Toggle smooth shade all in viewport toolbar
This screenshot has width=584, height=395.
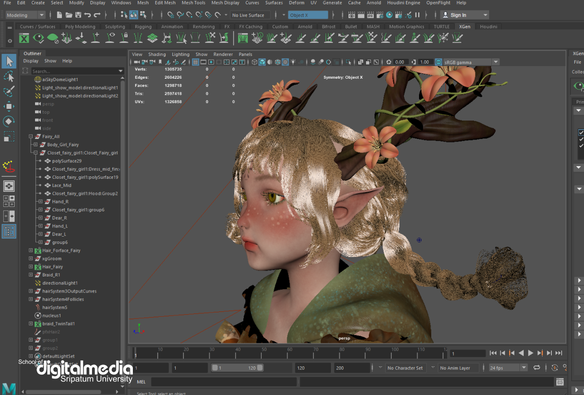pyautogui.click(x=262, y=62)
